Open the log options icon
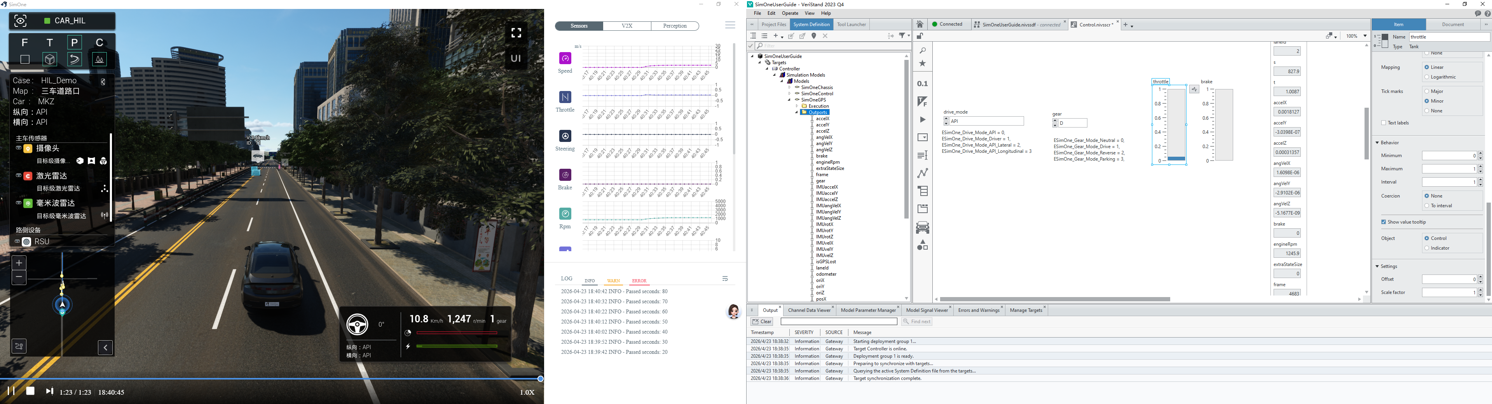The width and height of the screenshot is (1492, 404). (725, 279)
